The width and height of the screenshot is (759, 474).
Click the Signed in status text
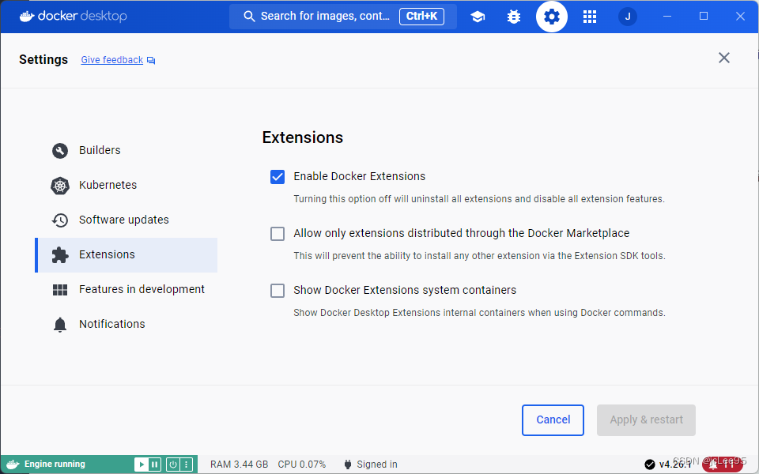point(377,465)
